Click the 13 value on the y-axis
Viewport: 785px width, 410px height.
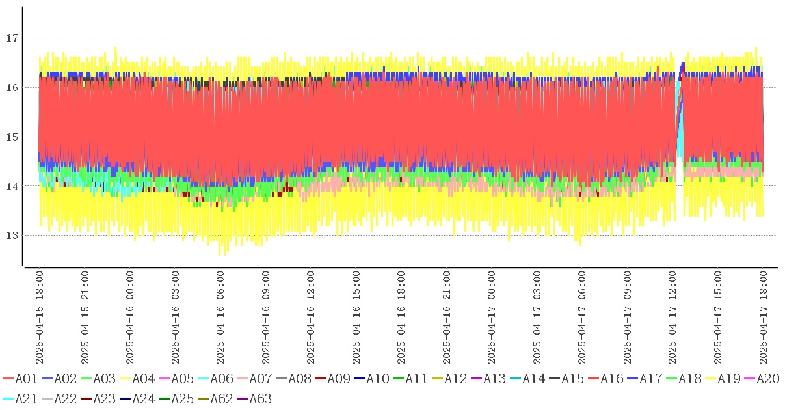[x=11, y=235]
